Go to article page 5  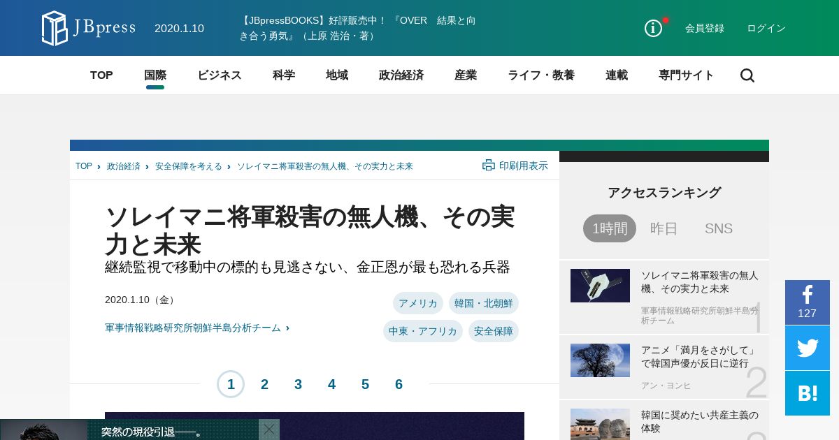tap(365, 384)
